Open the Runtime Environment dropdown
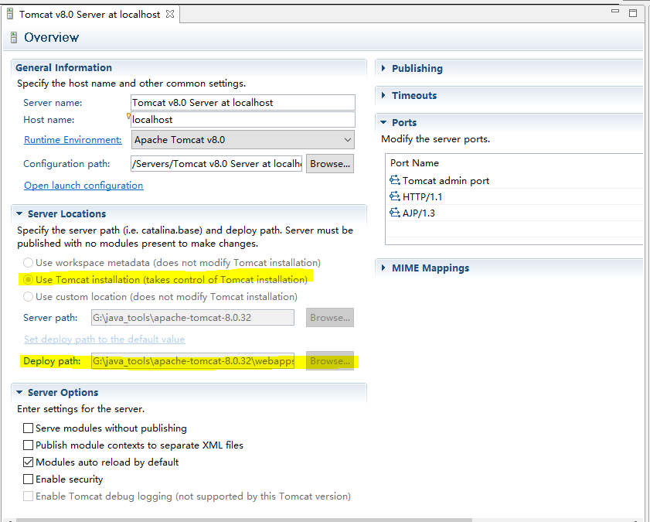 243,140
